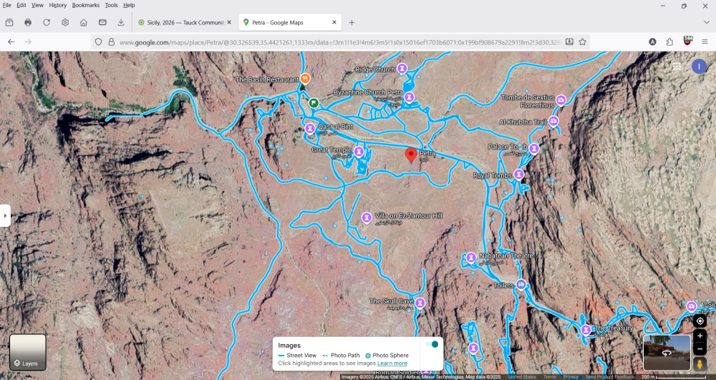The height and width of the screenshot is (380, 716).
Task: Click the Nabatean Theatre pin
Action: point(471,258)
